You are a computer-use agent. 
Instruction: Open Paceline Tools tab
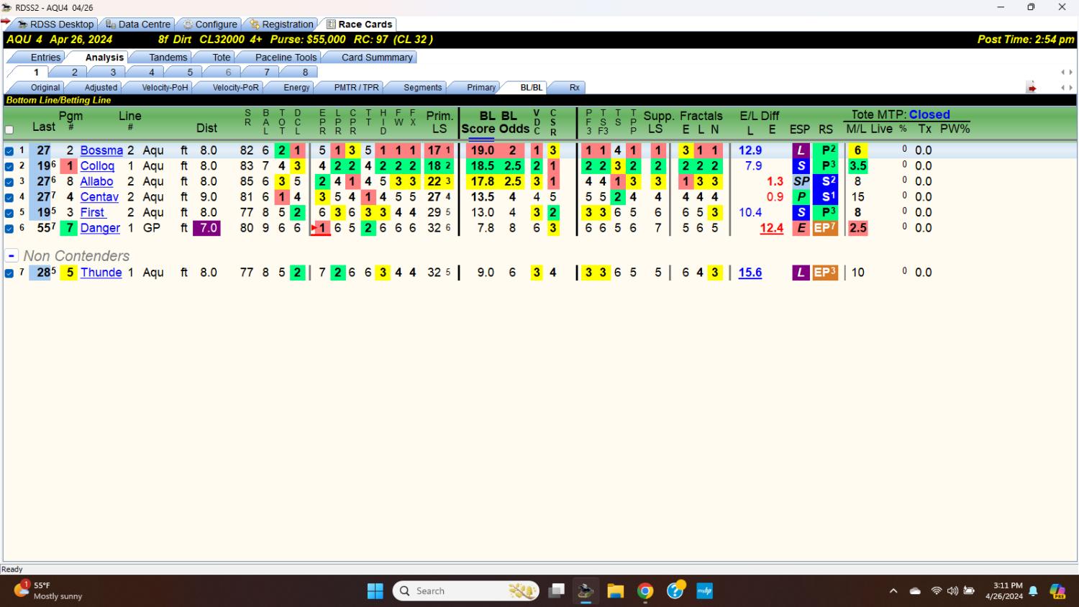tap(286, 58)
